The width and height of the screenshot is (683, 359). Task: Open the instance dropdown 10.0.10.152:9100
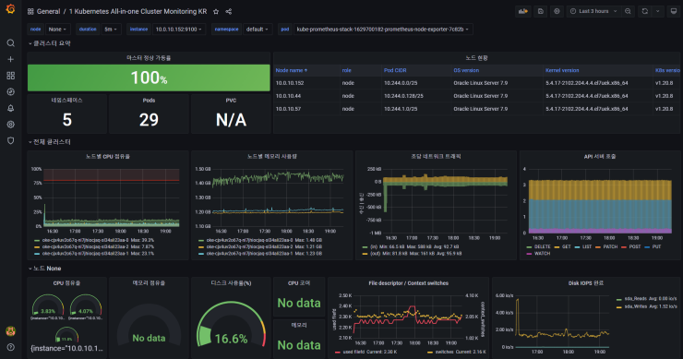(179, 30)
